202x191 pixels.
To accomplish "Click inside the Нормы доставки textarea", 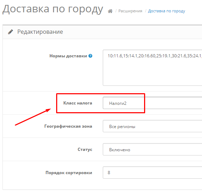I will point(153,68).
